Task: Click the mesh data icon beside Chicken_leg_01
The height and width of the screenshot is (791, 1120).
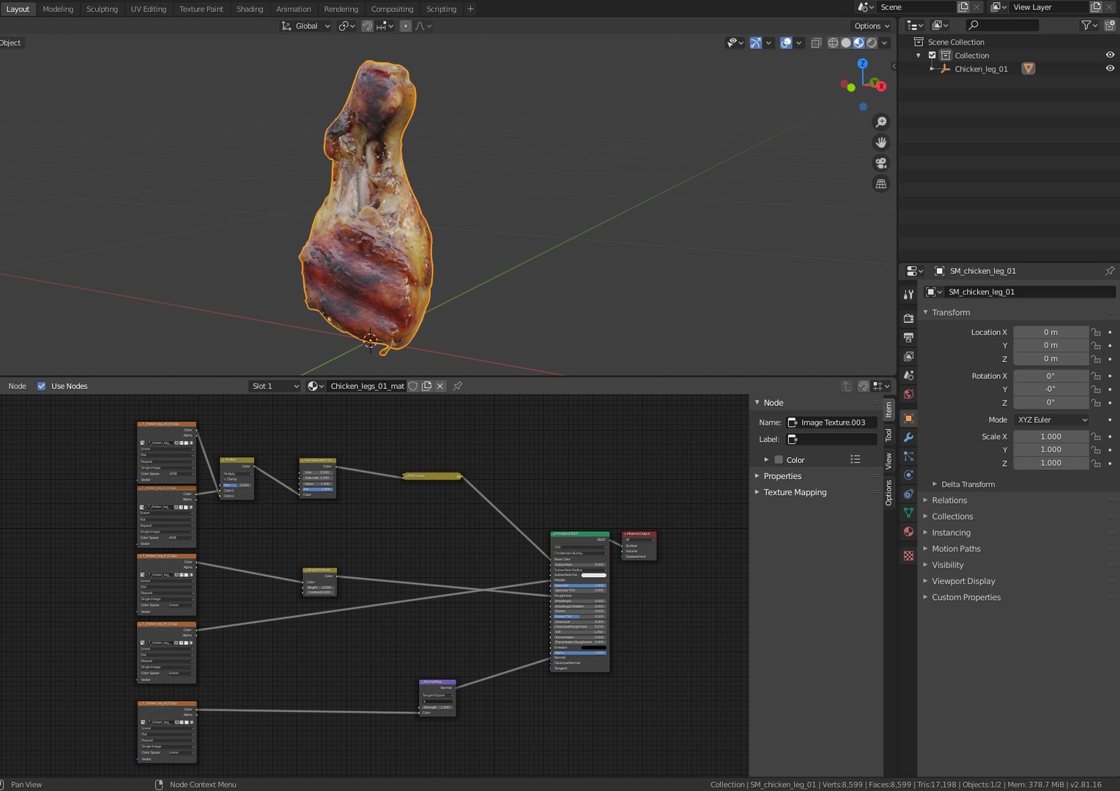Action: pyautogui.click(x=1028, y=69)
